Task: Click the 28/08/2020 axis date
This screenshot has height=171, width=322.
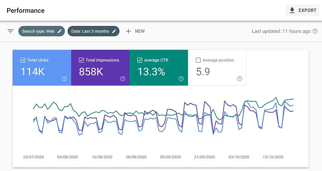Action: [x=136, y=157]
